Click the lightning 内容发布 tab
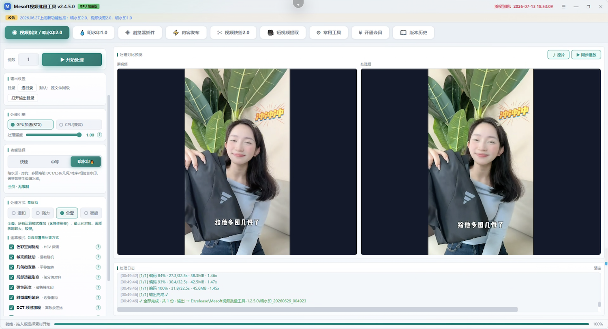This screenshot has height=329, width=608. (x=186, y=32)
